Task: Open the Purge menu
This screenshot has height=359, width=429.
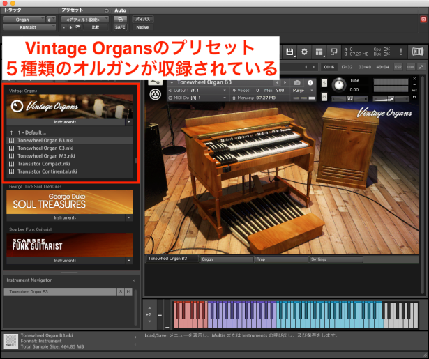Action: tap(302, 90)
